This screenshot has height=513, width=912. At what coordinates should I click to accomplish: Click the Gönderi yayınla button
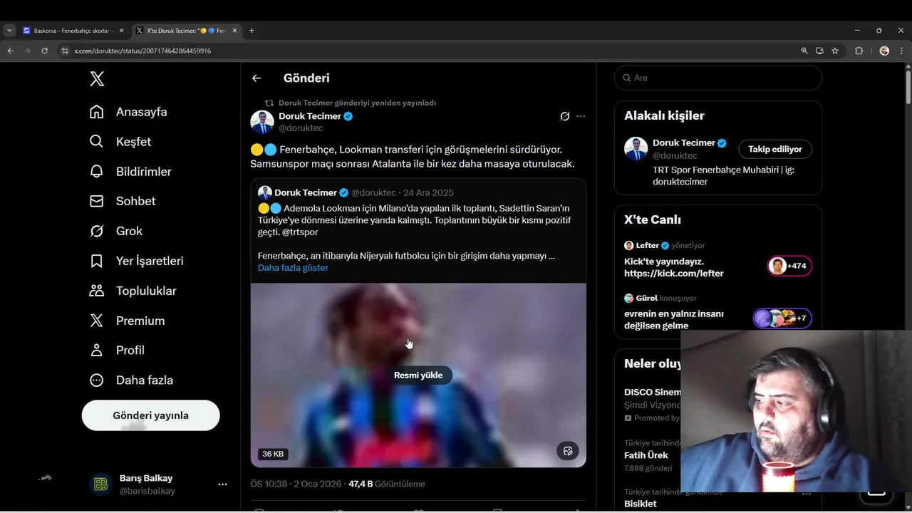pyautogui.click(x=150, y=415)
